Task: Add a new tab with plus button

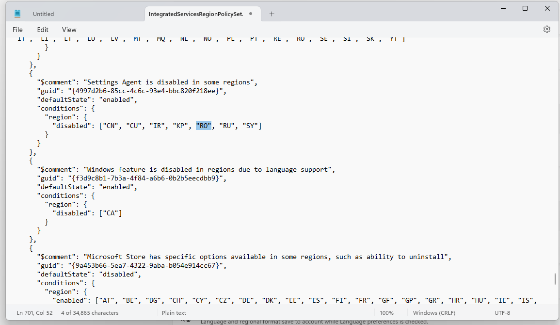Action: click(x=272, y=14)
